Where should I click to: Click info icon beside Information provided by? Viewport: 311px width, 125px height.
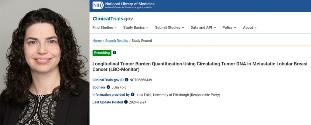(x=133, y=95)
